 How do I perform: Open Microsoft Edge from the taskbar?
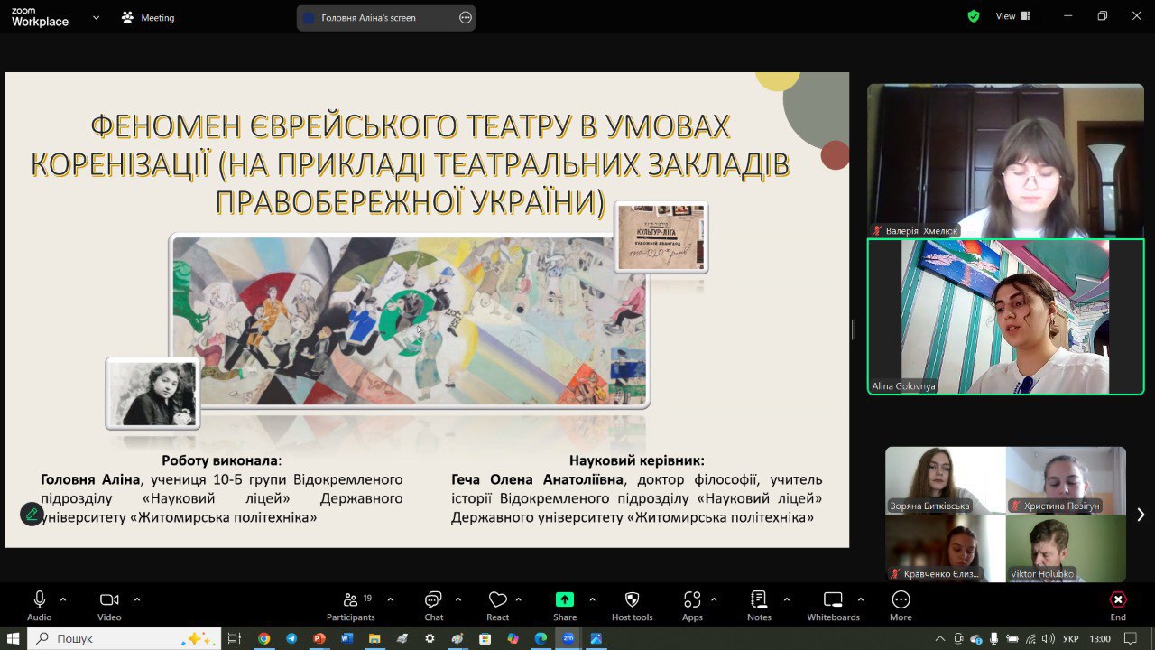(x=541, y=638)
